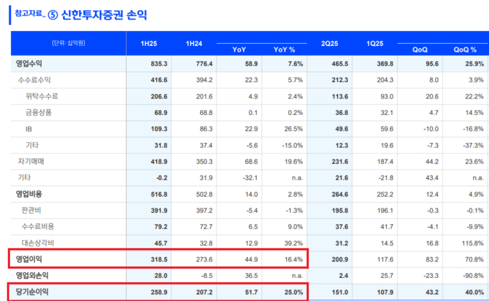Click 212.3 in the 수수료수익 row
The width and height of the screenshot is (489, 301).
[x=340, y=80]
